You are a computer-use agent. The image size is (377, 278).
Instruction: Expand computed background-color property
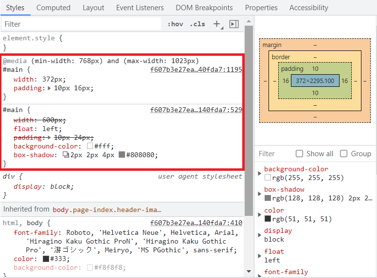(259, 173)
